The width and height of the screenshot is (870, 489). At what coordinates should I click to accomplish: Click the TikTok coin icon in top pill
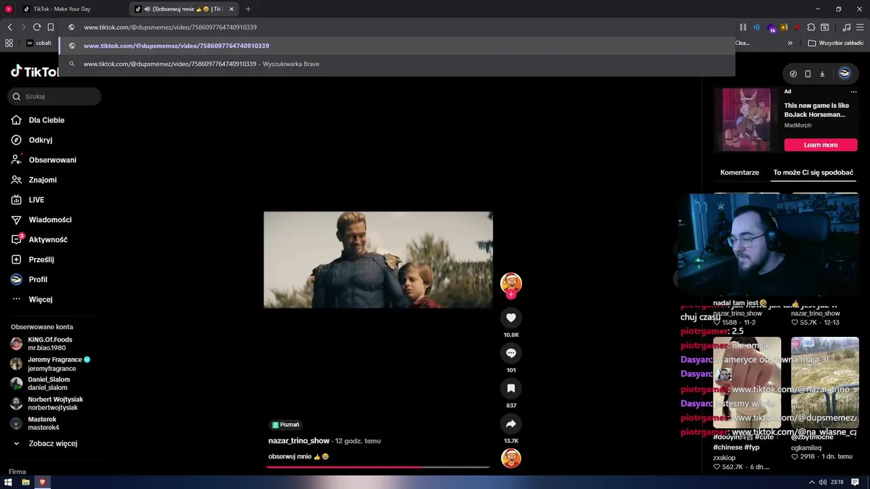pyautogui.click(x=793, y=73)
